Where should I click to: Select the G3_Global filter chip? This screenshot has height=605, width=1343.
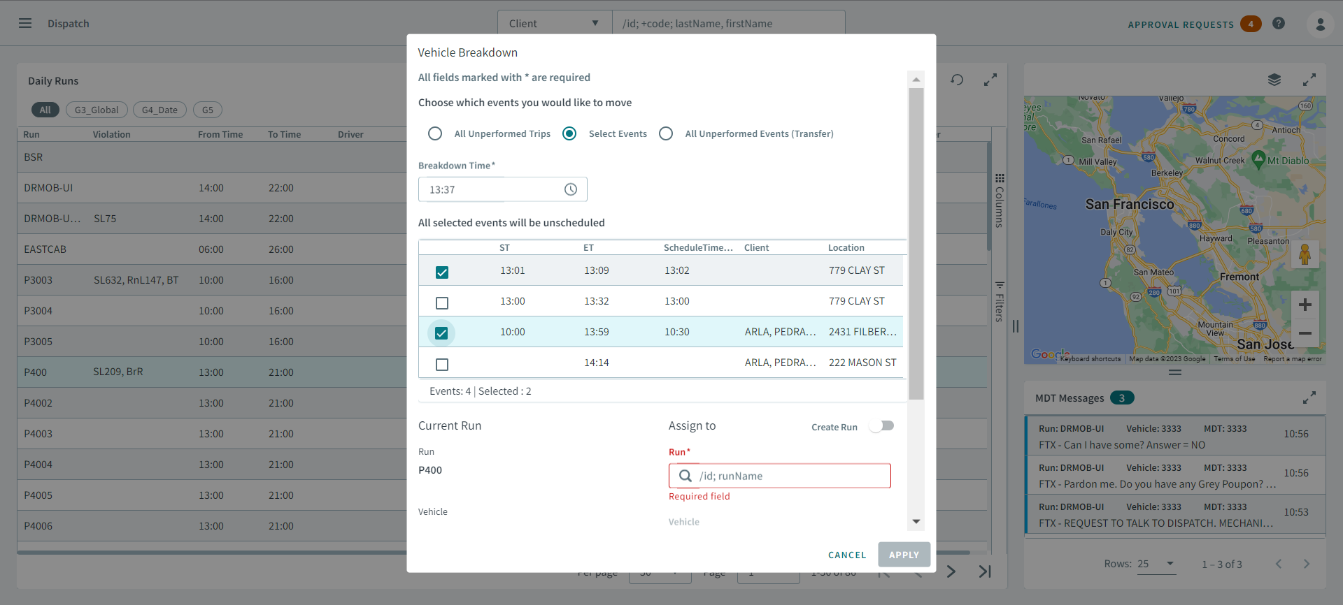[97, 110]
